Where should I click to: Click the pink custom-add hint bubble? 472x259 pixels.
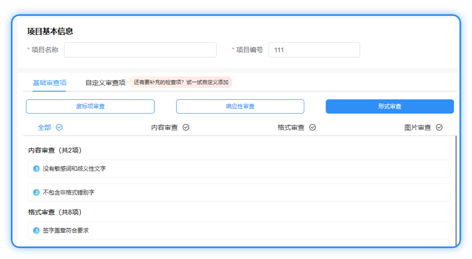coord(181,82)
